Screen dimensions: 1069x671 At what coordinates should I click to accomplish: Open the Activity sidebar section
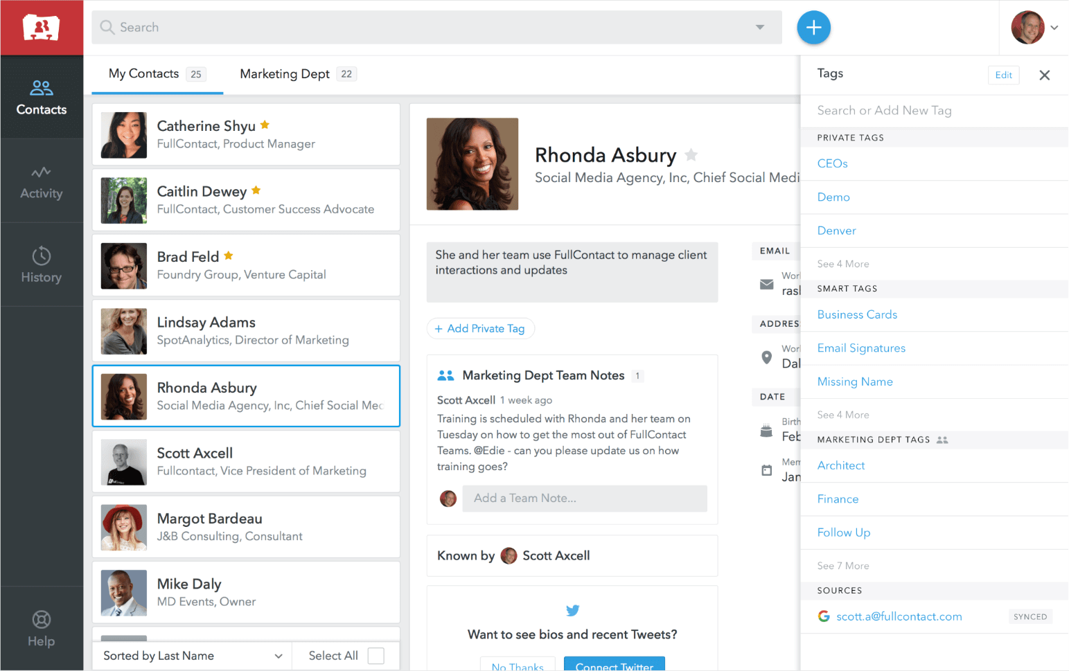point(41,182)
